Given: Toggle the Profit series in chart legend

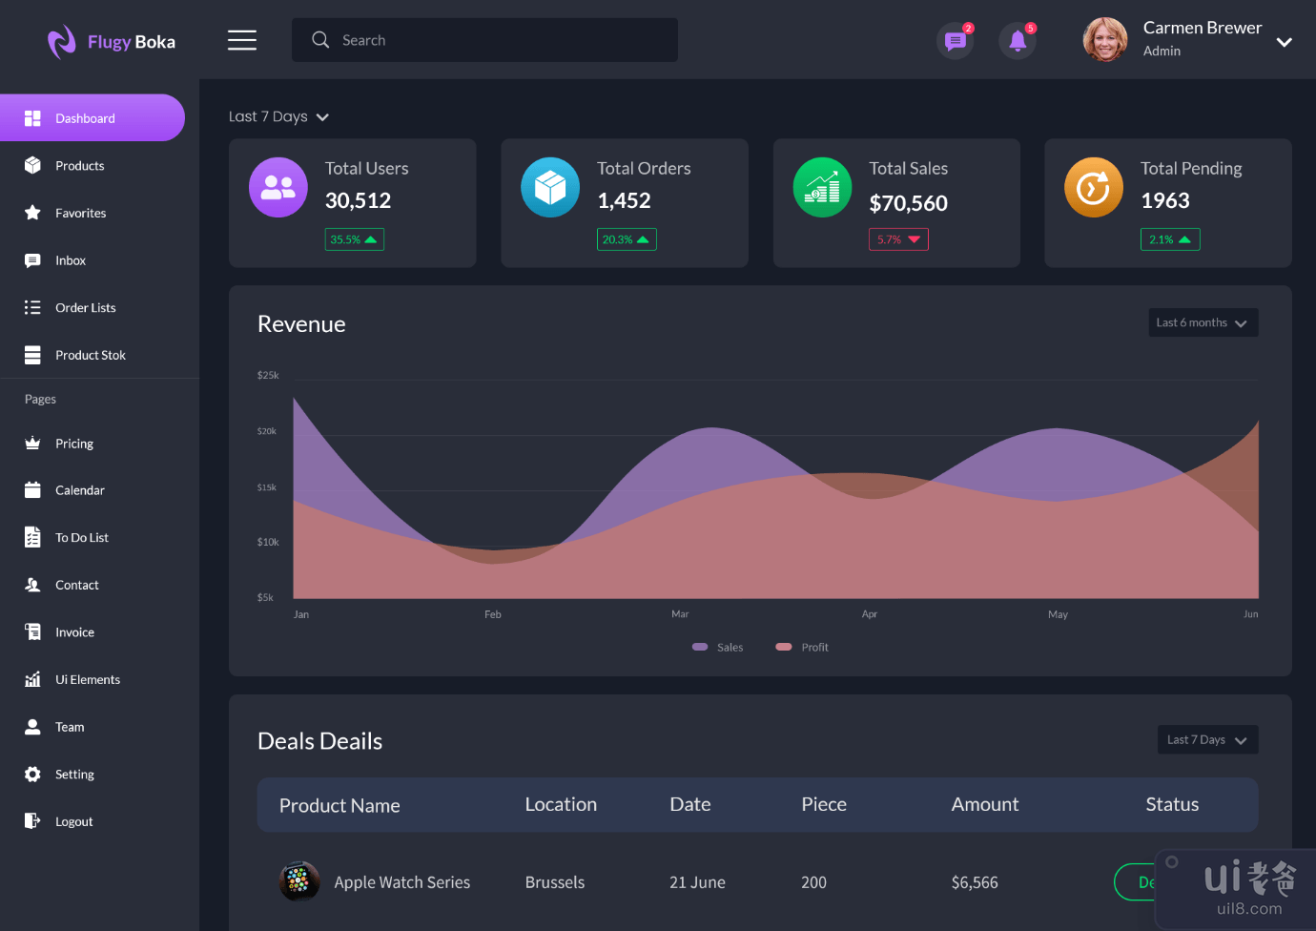Looking at the screenshot, I should pos(802,647).
